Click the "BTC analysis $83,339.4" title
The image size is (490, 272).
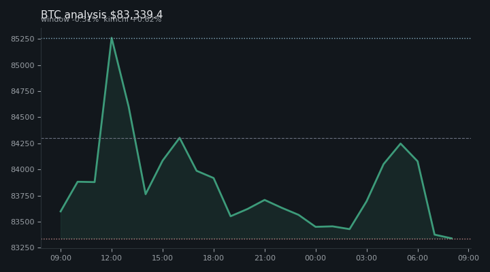click(x=101, y=14)
